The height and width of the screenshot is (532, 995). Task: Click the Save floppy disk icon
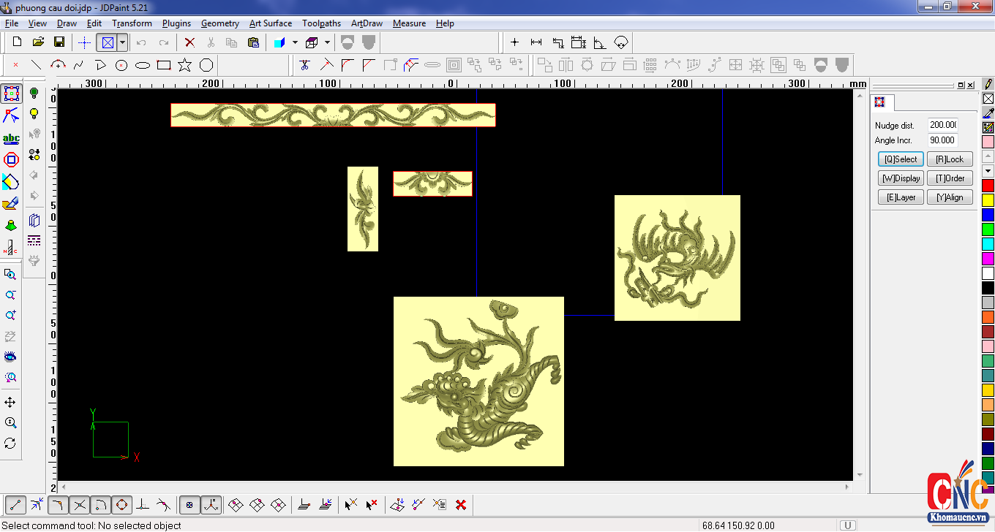pyautogui.click(x=59, y=42)
